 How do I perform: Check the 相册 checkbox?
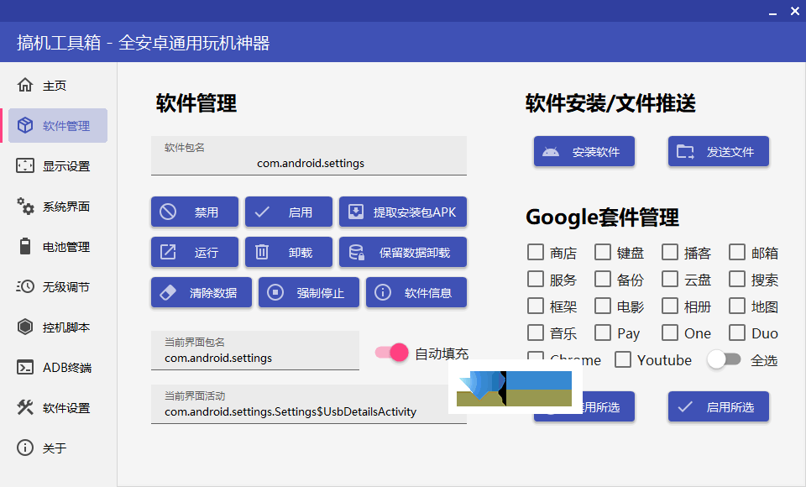670,306
